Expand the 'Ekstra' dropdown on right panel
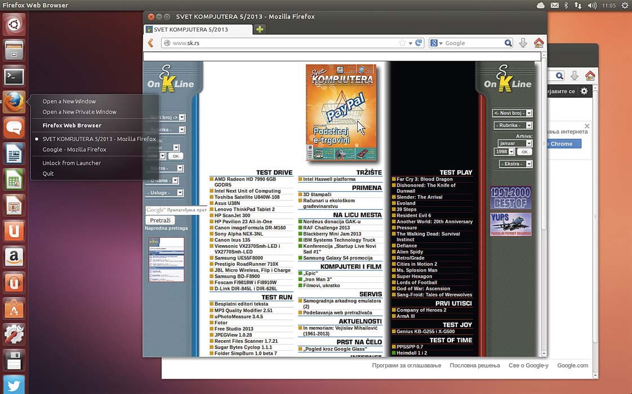Image resolution: width=632 pixels, height=394 pixels. [515, 164]
